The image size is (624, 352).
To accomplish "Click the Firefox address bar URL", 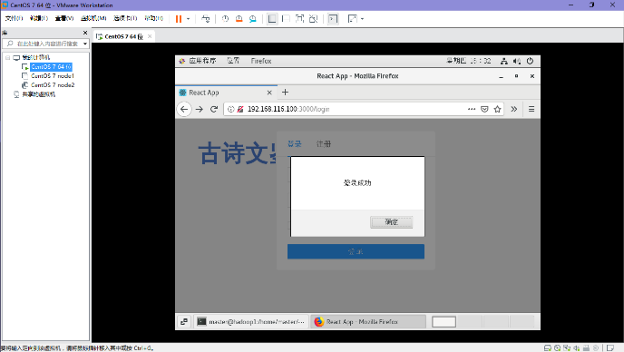I will coord(288,109).
